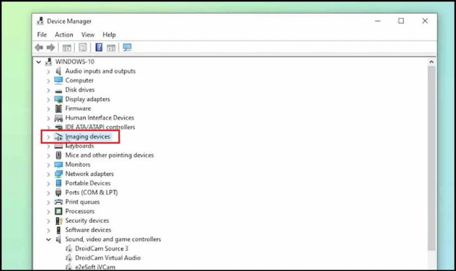Click the Software devices category icon
The width and height of the screenshot is (456, 271).
tap(59, 230)
